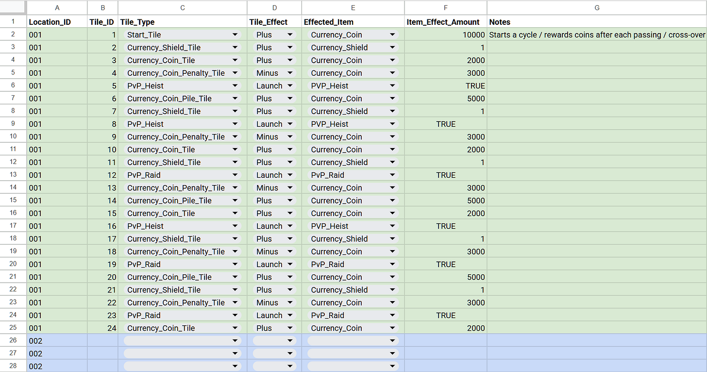707x372 pixels.
Task: Select Tile_ID cell 5 in row 6
Action: click(103, 86)
